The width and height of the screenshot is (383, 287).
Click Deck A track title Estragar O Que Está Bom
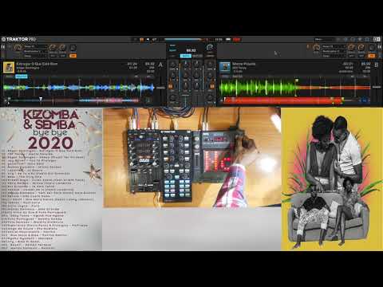click(x=37, y=64)
